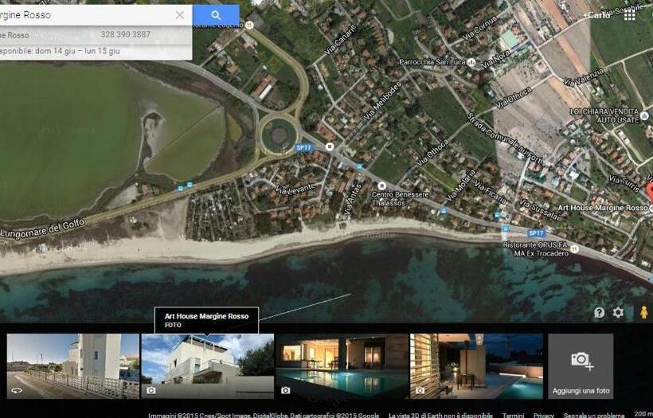653x418 pixels.
Task: Open the Termini link in footer
Action: [513, 415]
